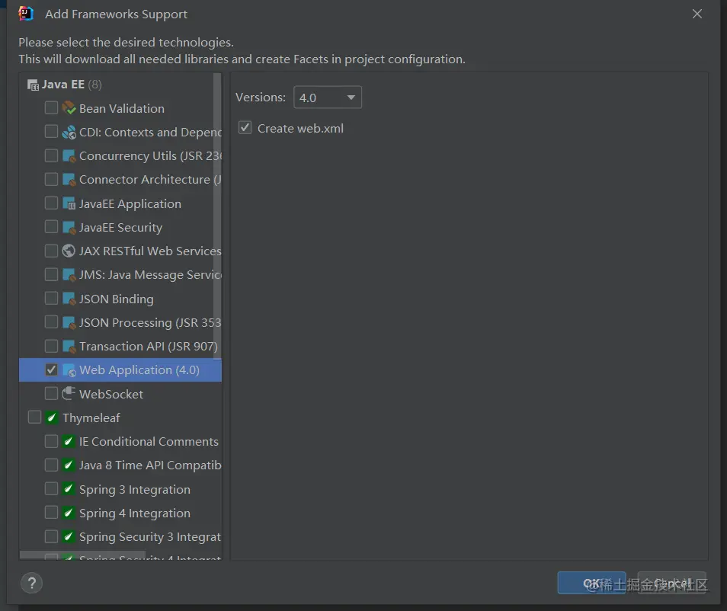This screenshot has height=611, width=727.
Task: Tick the IE Conditional Comments checkbox
Action: [51, 441]
